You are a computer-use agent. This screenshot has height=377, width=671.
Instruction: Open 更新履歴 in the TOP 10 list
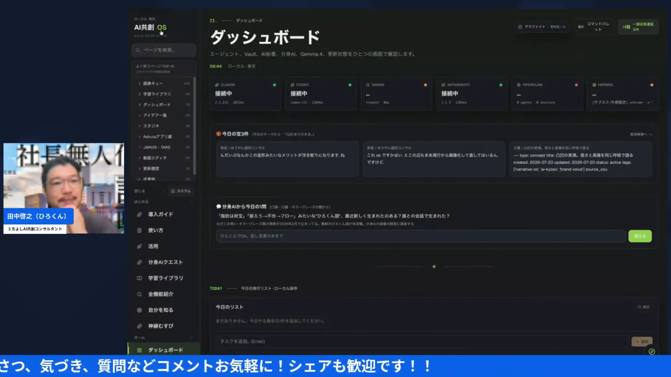[164, 168]
